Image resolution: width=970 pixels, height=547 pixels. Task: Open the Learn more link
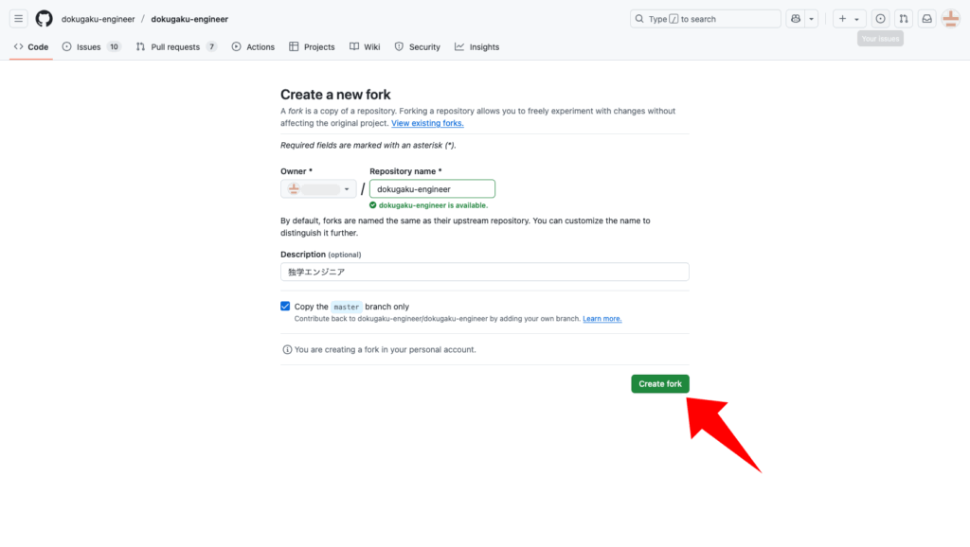pos(602,319)
